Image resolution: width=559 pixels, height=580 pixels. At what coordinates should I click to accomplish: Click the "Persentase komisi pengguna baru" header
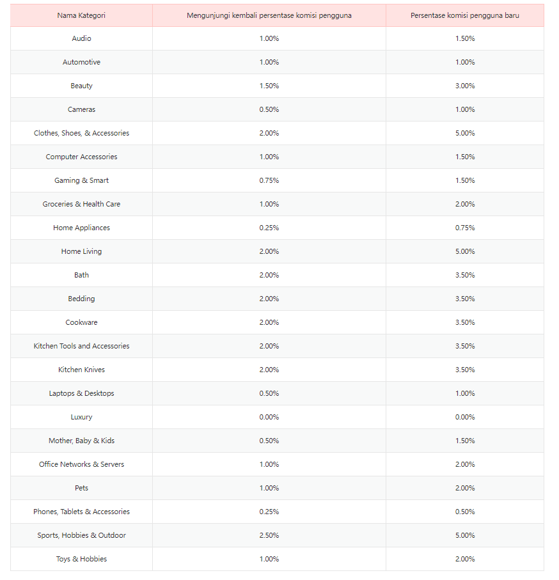[464, 15]
